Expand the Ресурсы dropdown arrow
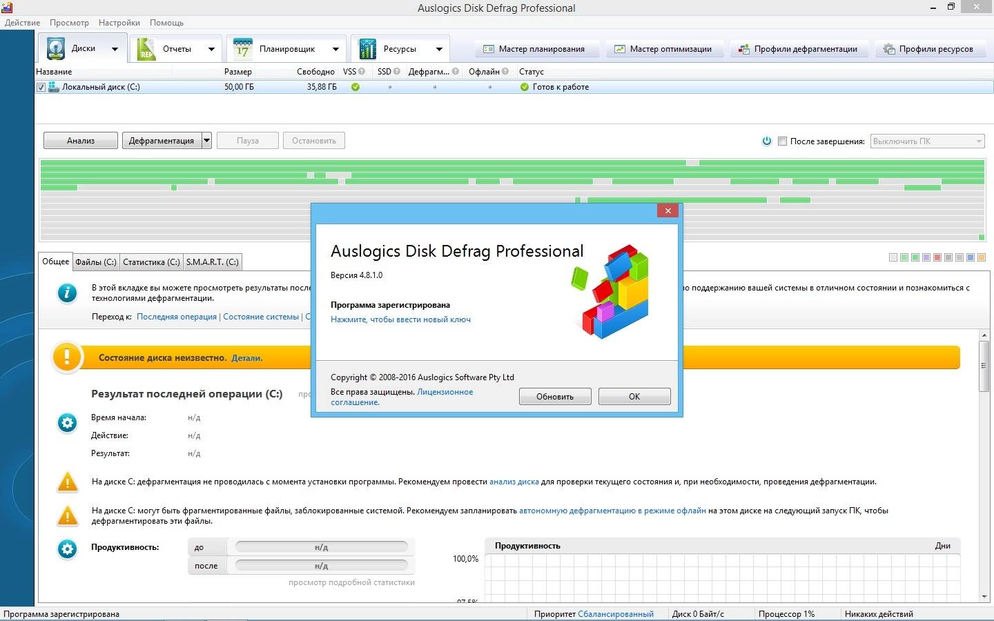Viewport: 994px width, 621px height. (439, 49)
